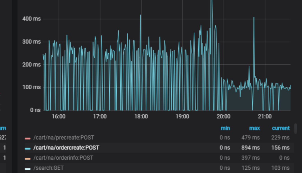Image resolution: width=302 pixels, height=173 pixels.
Task: Click the 894 ms max value for ordercreate
Action: click(251, 148)
